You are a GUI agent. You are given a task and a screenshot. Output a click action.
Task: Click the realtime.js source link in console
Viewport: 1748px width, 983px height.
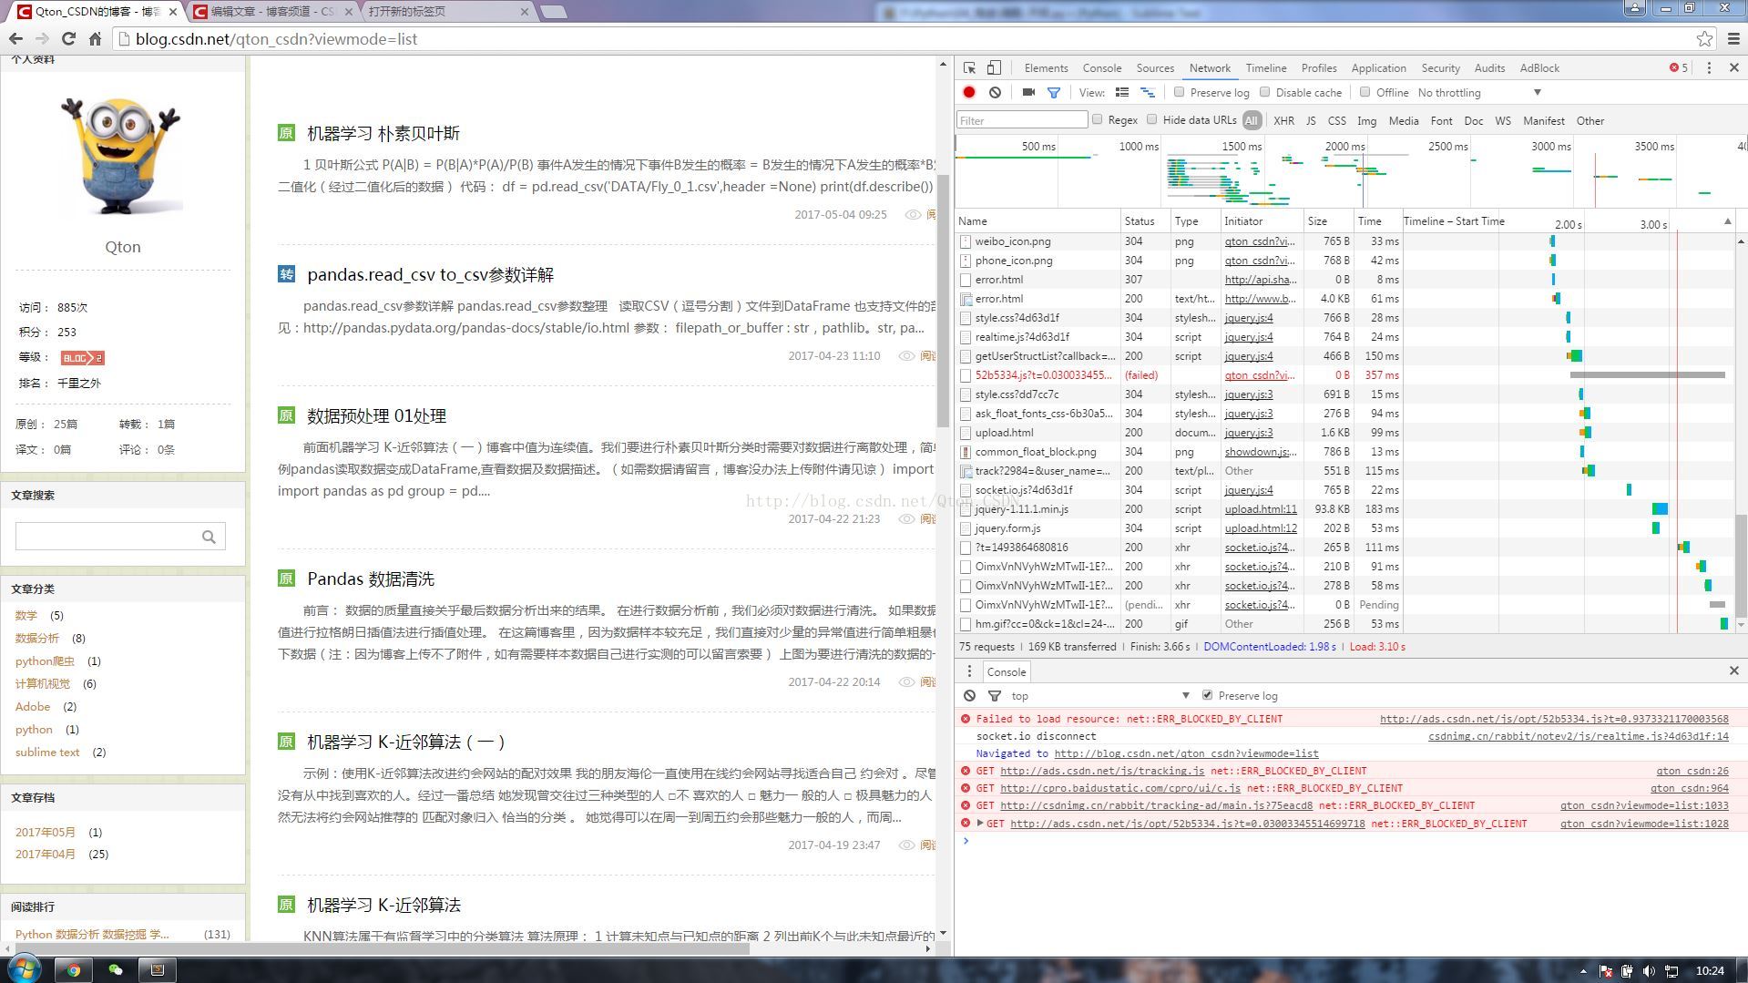click(x=1578, y=736)
